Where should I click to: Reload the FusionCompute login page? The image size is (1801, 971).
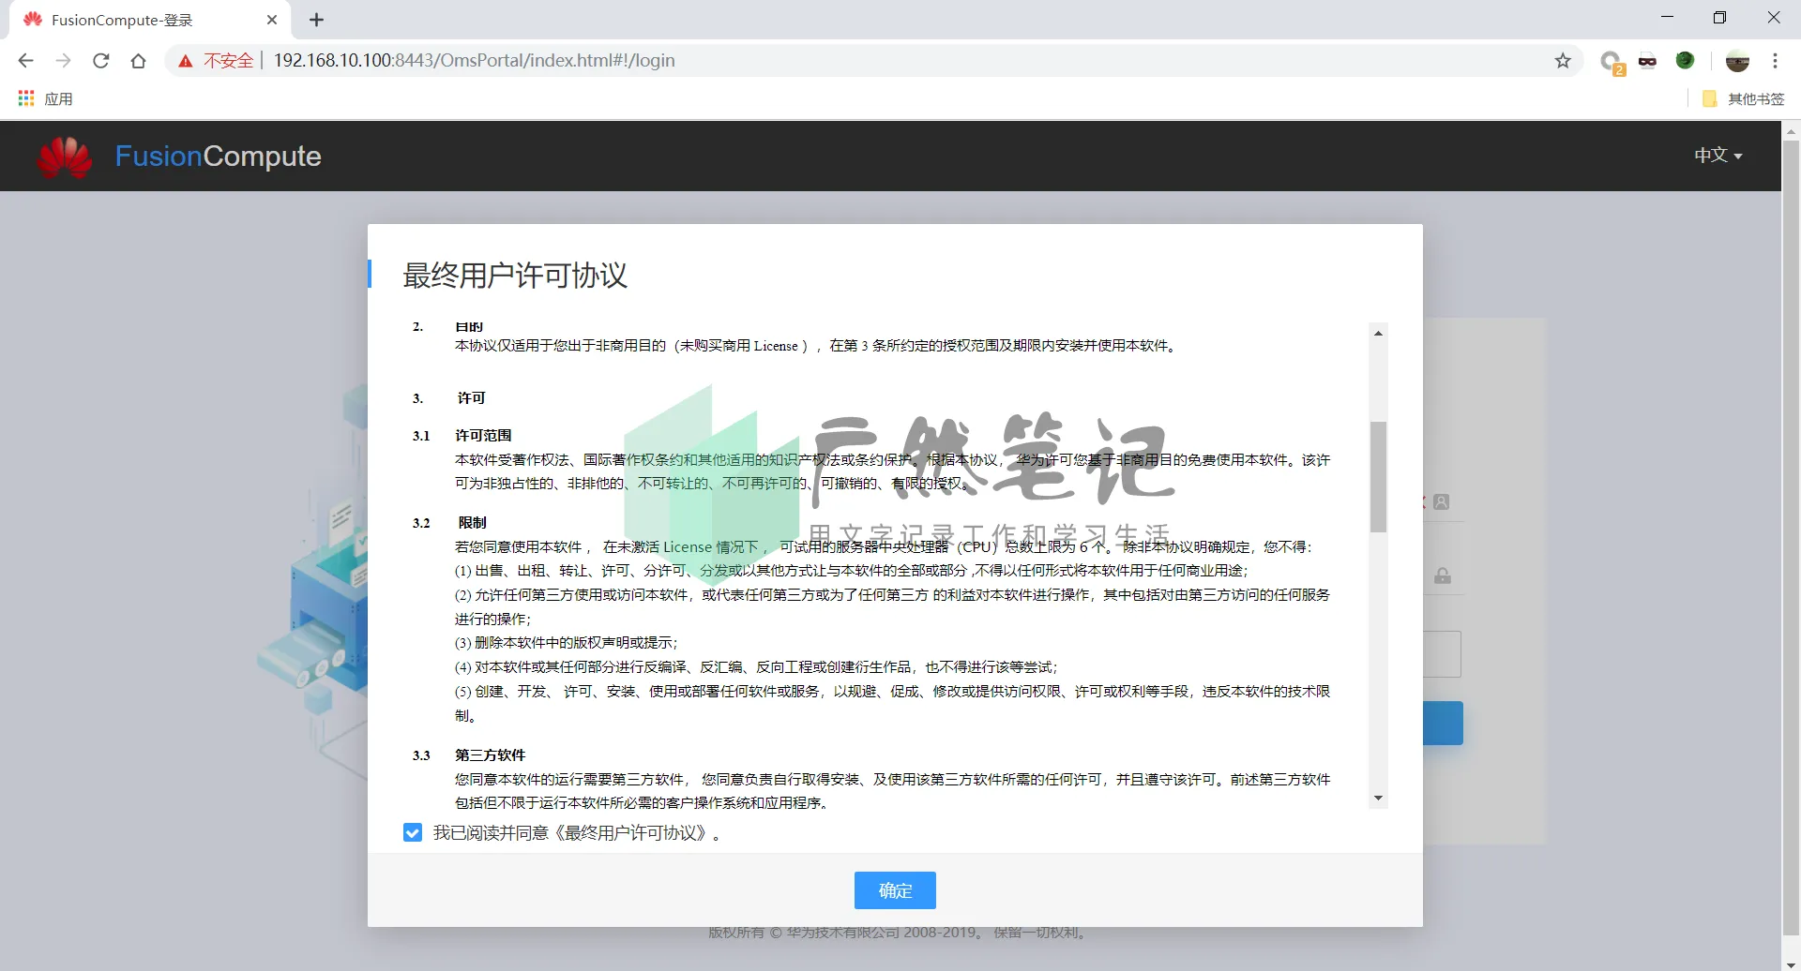(x=100, y=61)
